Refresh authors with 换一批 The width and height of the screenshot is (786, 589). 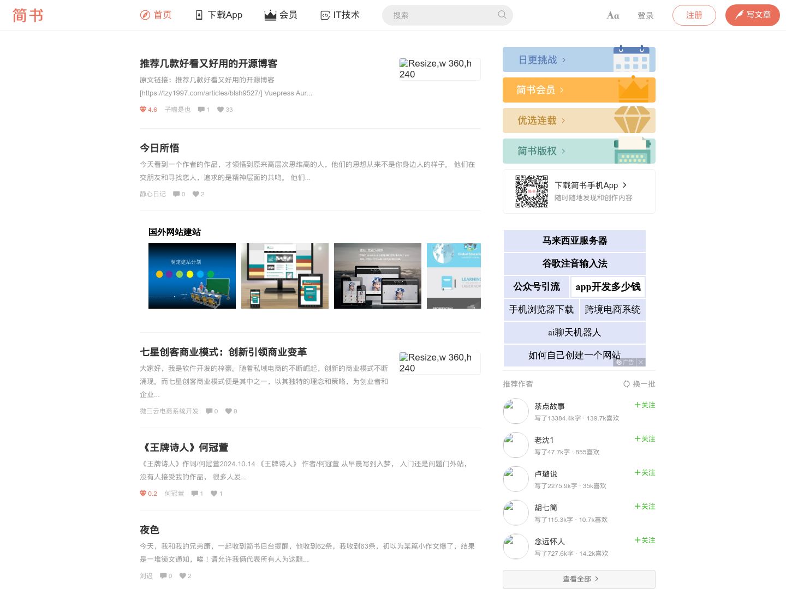[639, 384]
